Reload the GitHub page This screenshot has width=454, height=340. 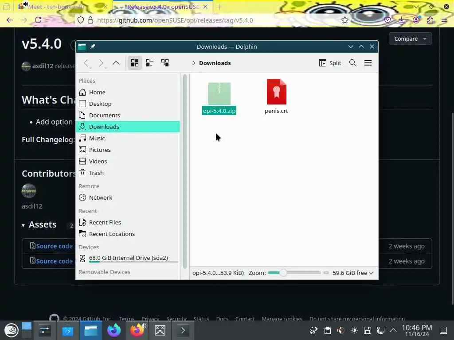click(x=38, y=20)
